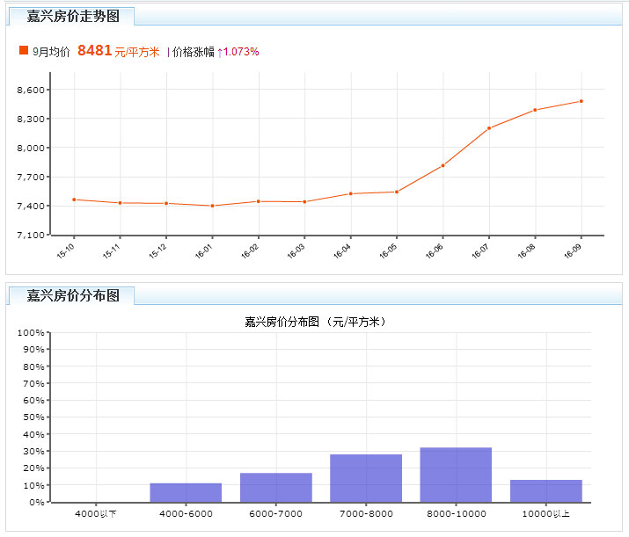Click the 15-10 data point at the line start
629x537 pixels.
74,200
